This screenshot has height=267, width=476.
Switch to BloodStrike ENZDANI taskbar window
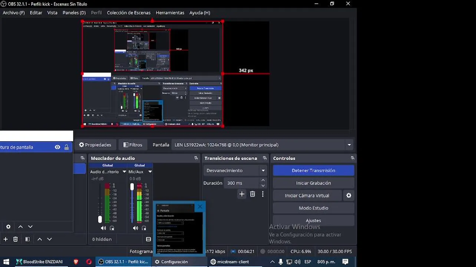(39, 262)
